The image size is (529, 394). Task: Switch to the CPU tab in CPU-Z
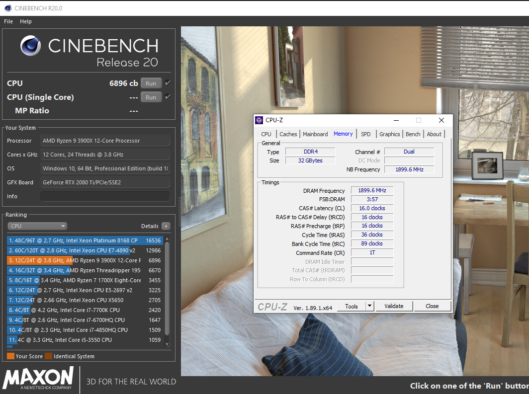pos(266,134)
